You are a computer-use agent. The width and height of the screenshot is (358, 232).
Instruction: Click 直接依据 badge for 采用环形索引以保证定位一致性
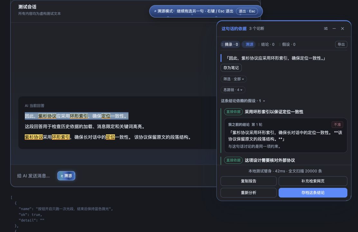[233, 112]
